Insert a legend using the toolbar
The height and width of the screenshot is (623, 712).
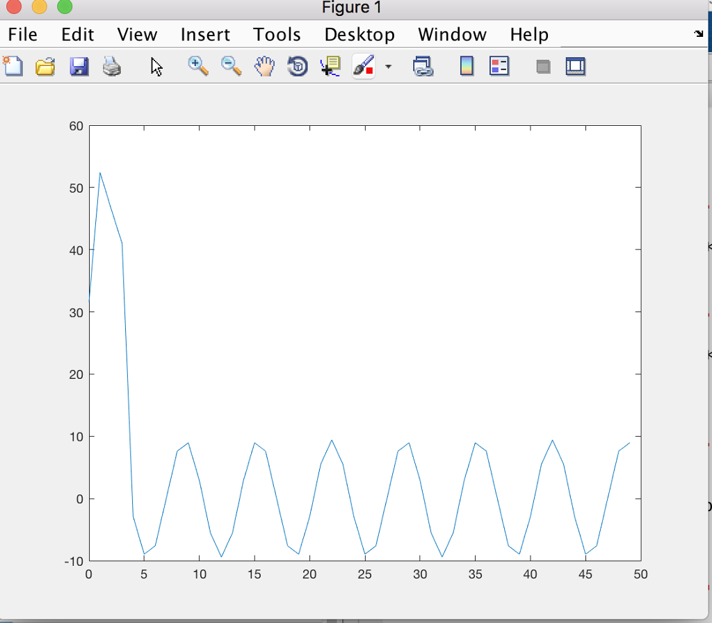499,67
